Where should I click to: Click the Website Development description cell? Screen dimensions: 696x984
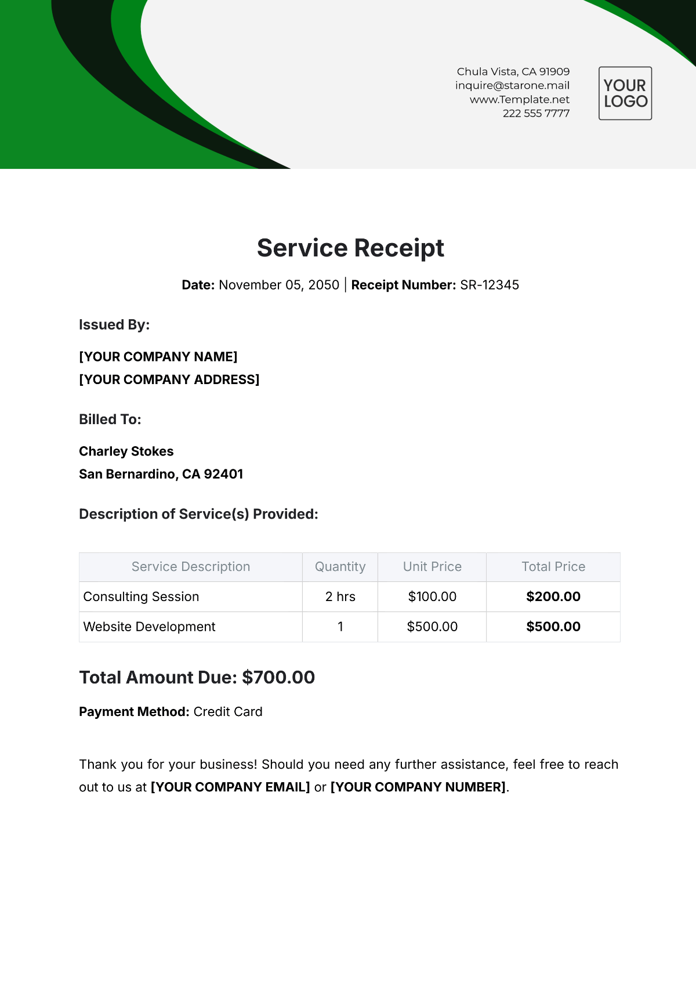tap(191, 627)
